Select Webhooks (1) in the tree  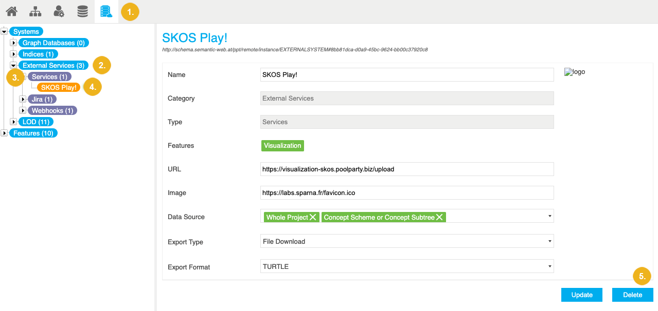click(52, 111)
